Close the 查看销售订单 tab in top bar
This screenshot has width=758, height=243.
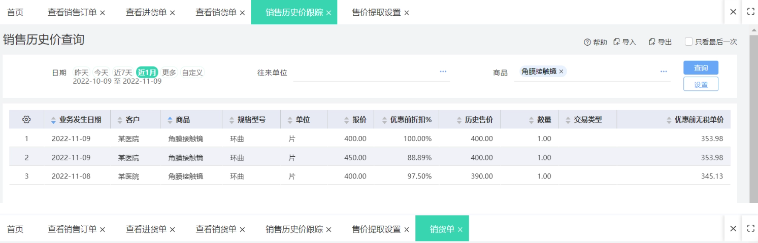103,13
